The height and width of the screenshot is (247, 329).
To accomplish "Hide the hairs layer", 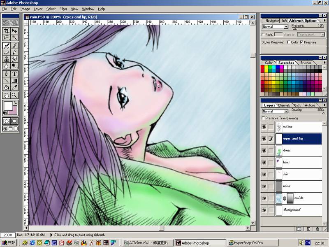I will (x=264, y=162).
